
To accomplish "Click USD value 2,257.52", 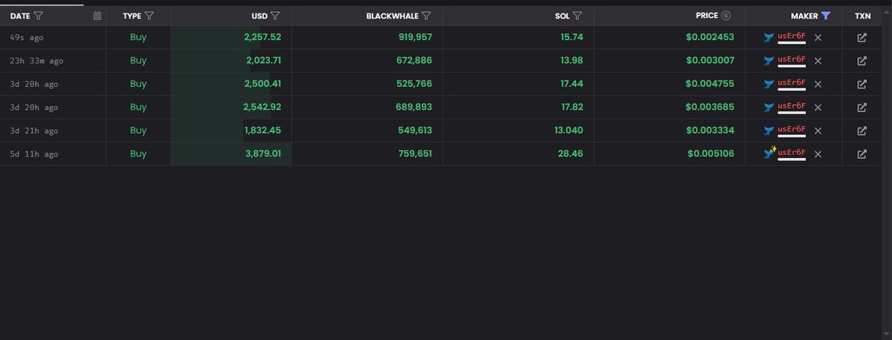I will tap(262, 38).
